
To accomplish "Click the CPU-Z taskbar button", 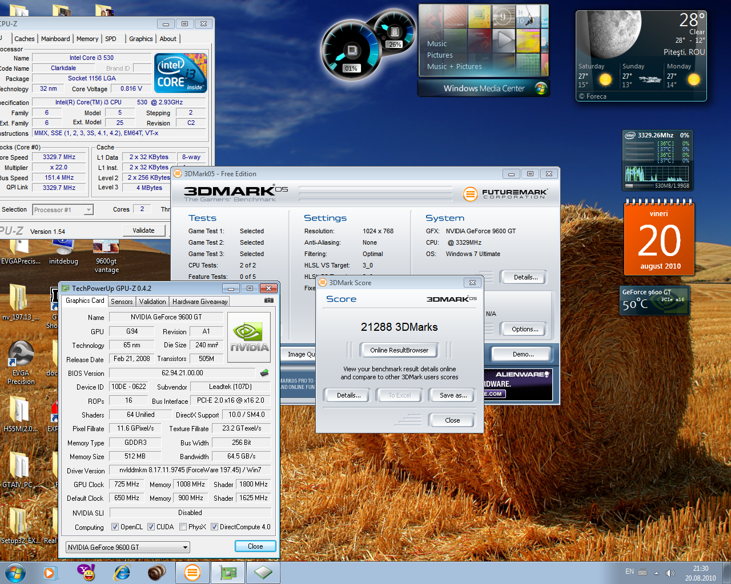I will 263,573.
